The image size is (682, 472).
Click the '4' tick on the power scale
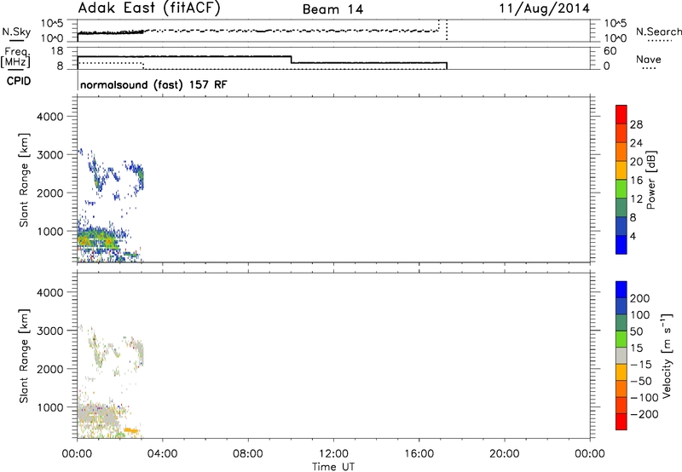pos(633,236)
